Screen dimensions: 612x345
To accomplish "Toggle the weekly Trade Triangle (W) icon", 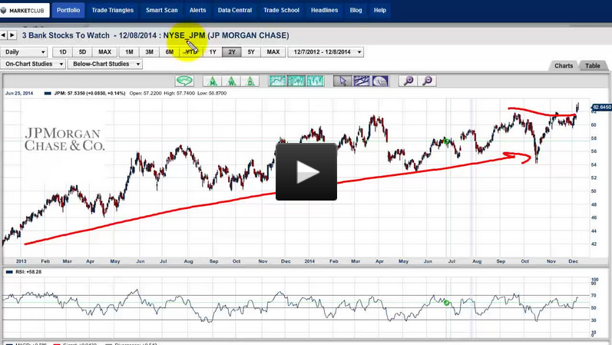I will tap(231, 81).
